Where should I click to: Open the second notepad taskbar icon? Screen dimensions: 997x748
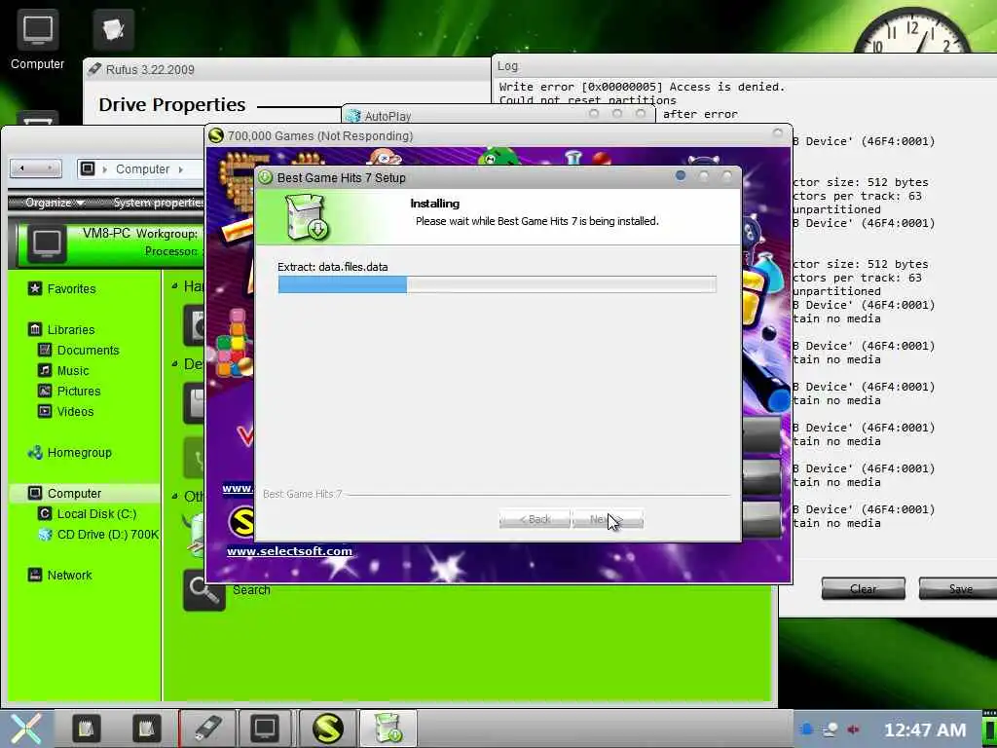pyautogui.click(x=146, y=729)
